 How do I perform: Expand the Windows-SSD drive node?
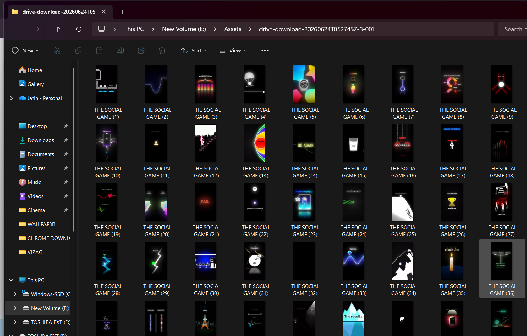click(15, 294)
